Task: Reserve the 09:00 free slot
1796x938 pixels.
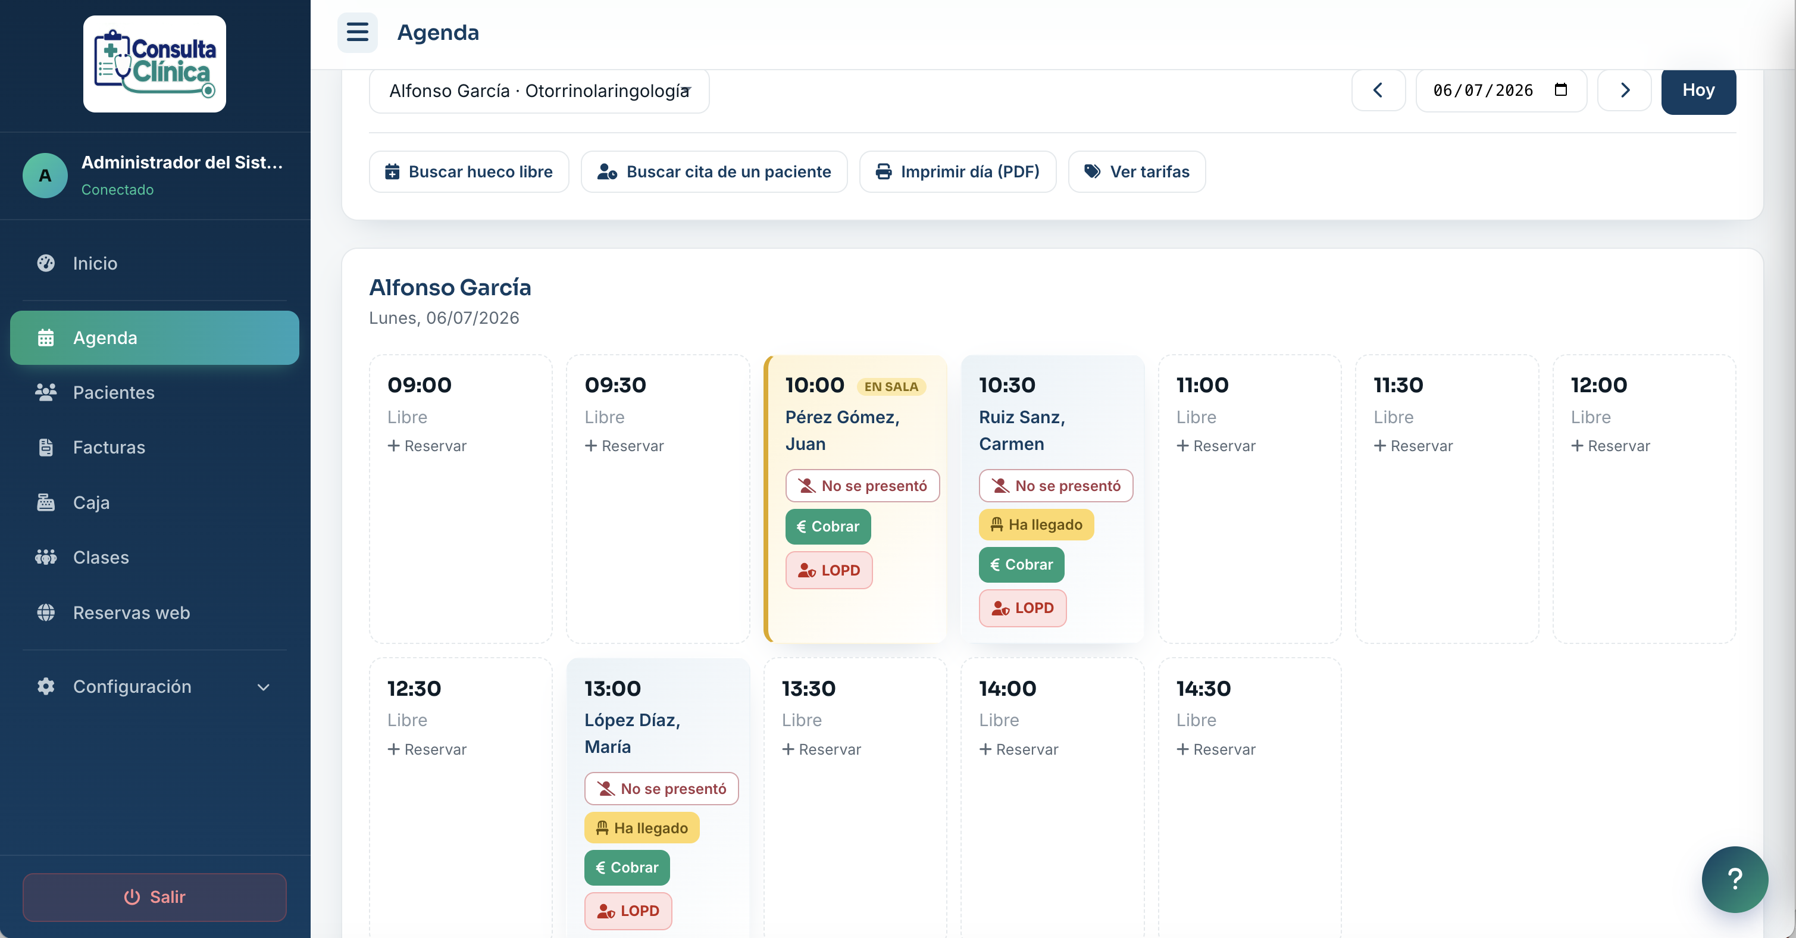Action: click(427, 446)
